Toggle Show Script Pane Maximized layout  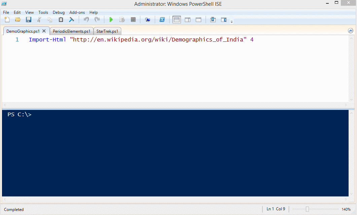[x=199, y=20]
